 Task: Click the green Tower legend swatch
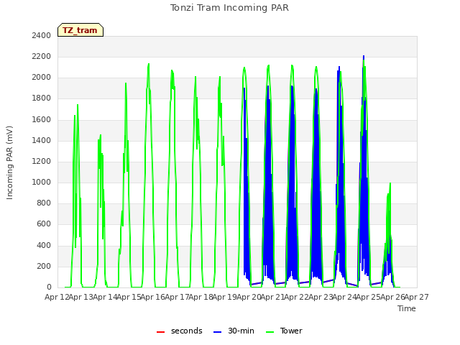tap(270, 332)
